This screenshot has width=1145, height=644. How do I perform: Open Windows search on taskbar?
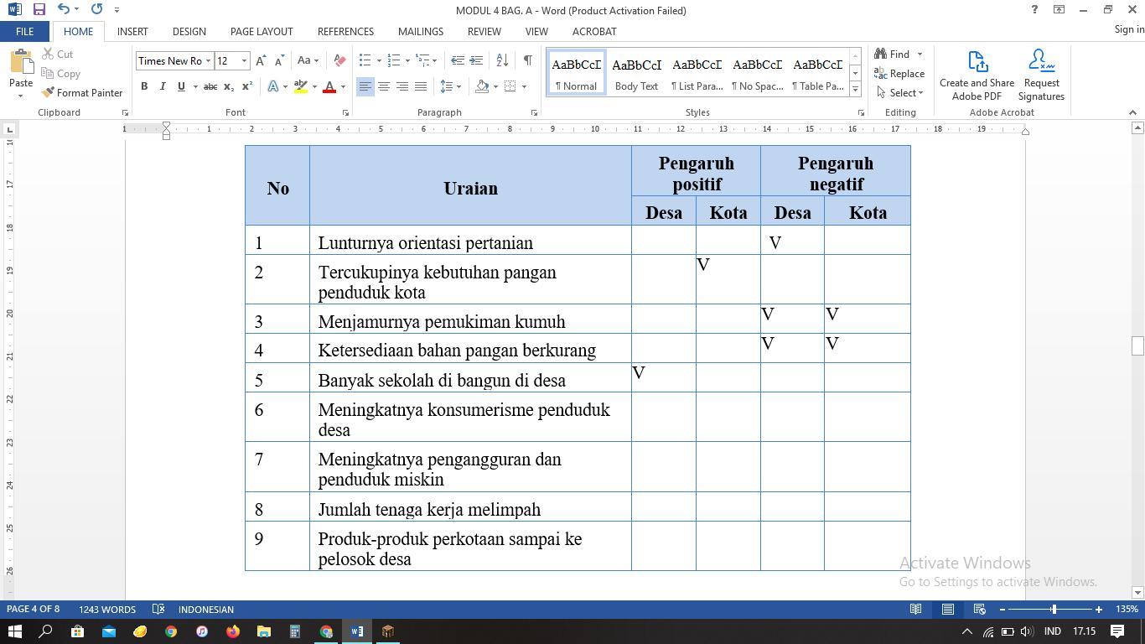coord(46,631)
